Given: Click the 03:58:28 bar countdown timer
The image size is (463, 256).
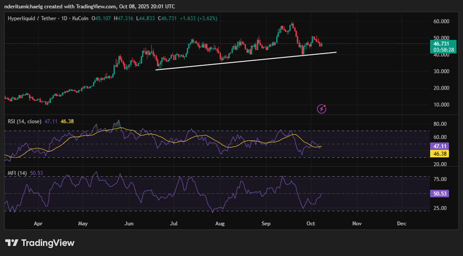Looking at the screenshot, I should (x=441, y=49).
